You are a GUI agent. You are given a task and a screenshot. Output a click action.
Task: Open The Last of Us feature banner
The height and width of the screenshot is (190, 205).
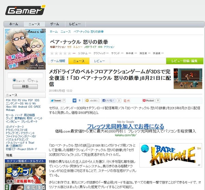pos(25,187)
